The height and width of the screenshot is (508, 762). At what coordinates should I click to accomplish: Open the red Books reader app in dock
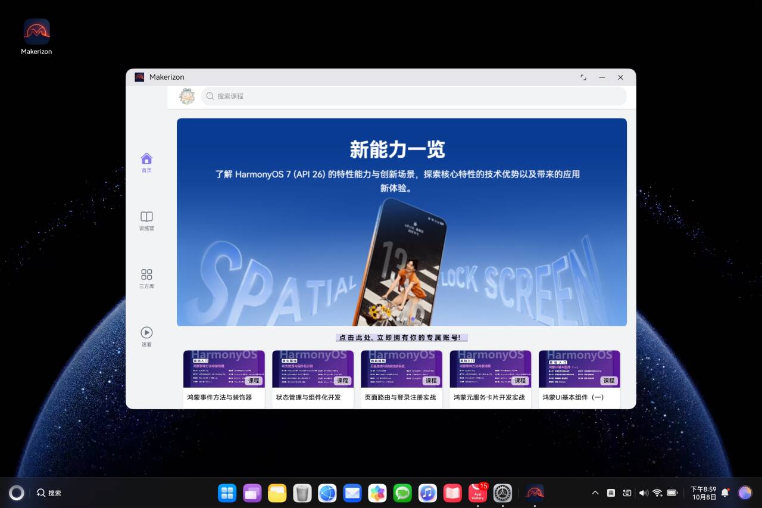pos(452,493)
